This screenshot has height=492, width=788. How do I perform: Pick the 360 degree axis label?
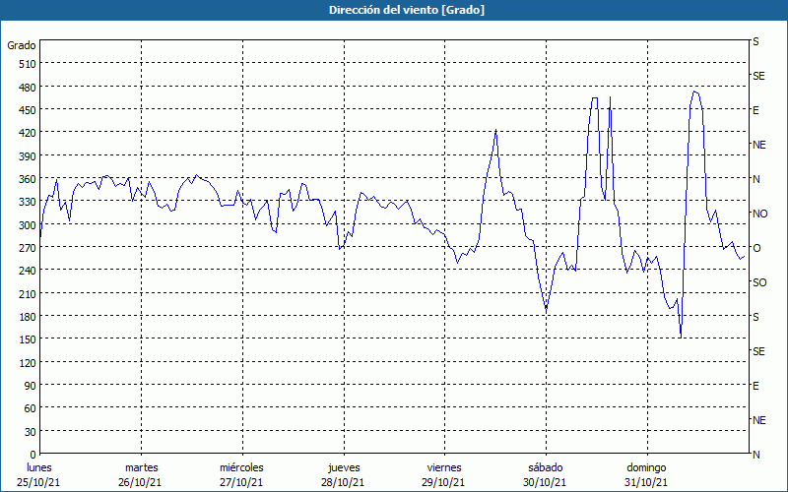[x=28, y=179]
